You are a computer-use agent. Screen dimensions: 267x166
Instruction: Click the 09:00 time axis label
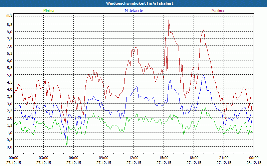(104, 158)
